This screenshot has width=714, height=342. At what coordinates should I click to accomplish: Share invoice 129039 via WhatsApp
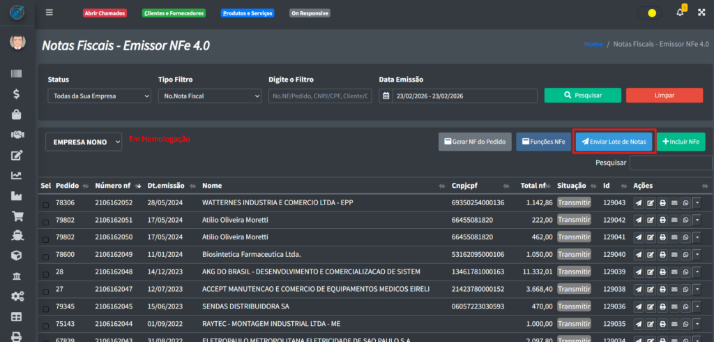(685, 272)
